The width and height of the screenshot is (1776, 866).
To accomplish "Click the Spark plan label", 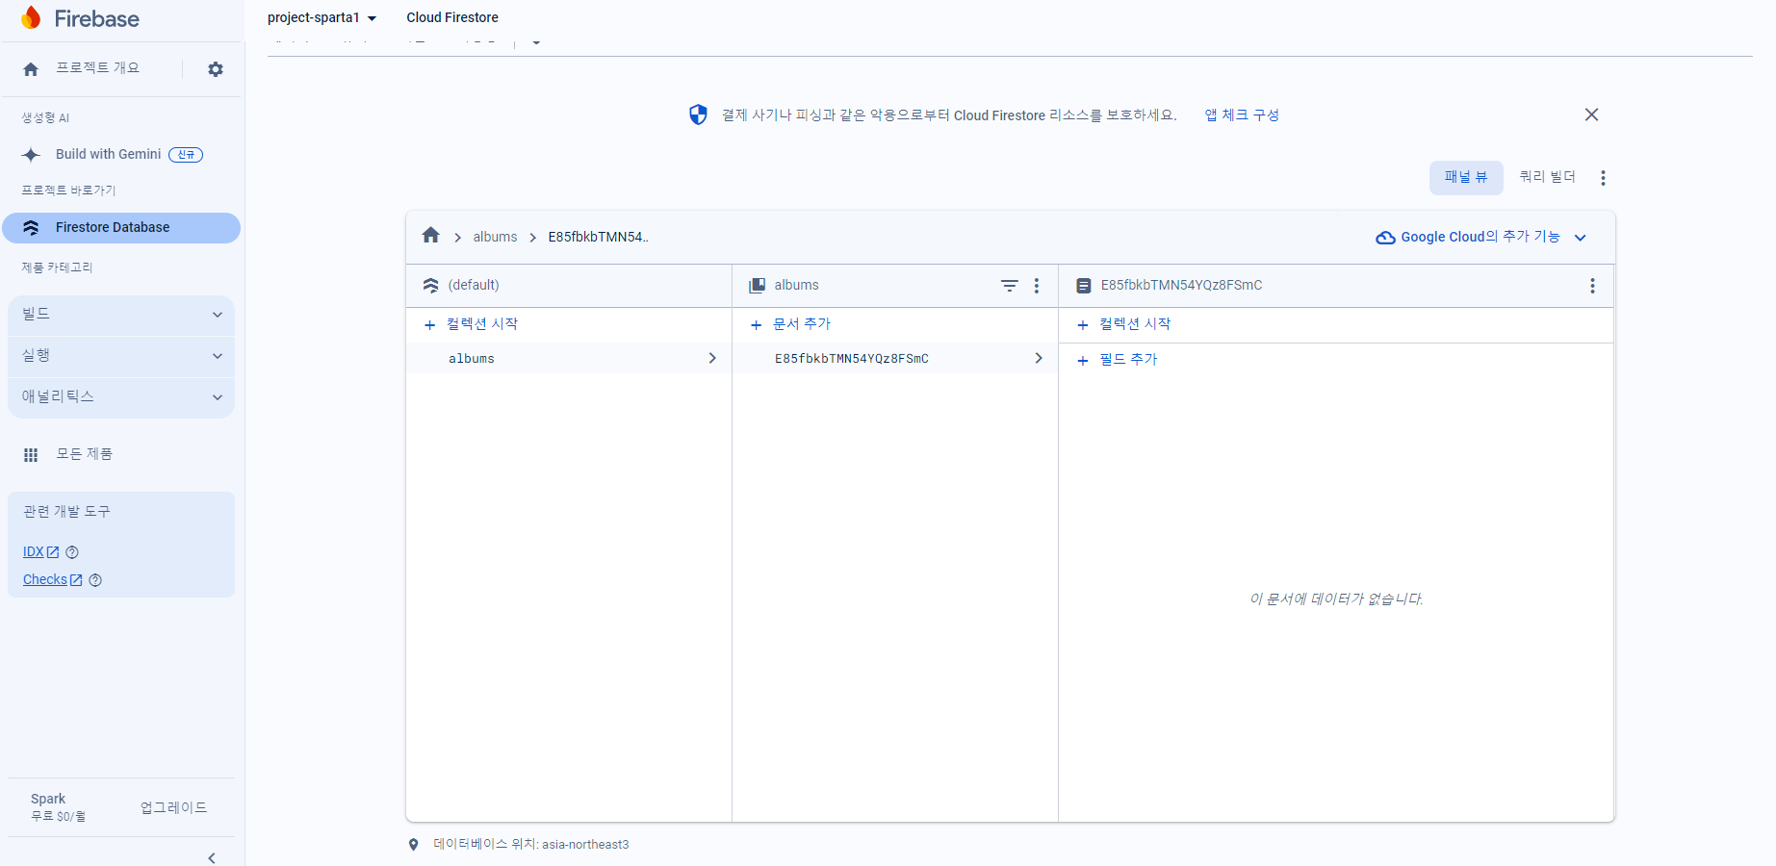I will pyautogui.click(x=48, y=799).
